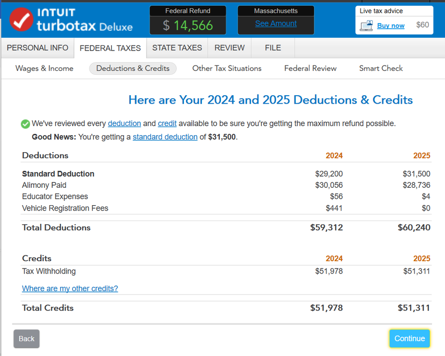Switch to the STATE TAXES tab
The width and height of the screenshot is (445, 356).
pos(176,48)
